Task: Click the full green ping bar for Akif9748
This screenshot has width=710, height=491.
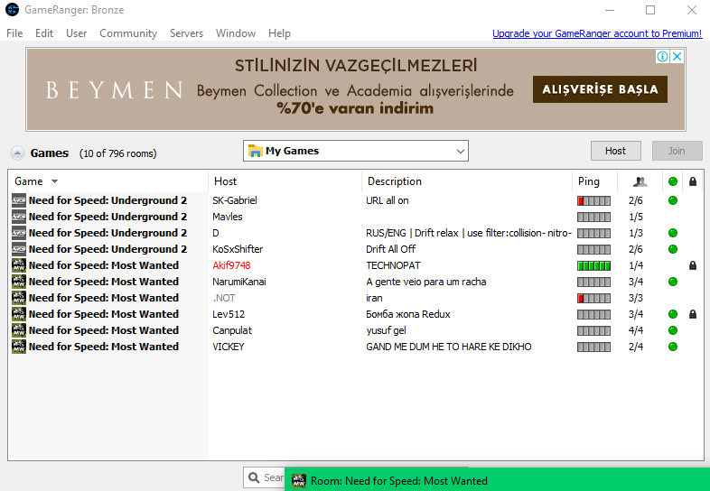Action: pos(593,265)
